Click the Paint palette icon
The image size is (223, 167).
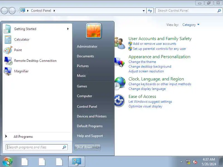[8, 50]
